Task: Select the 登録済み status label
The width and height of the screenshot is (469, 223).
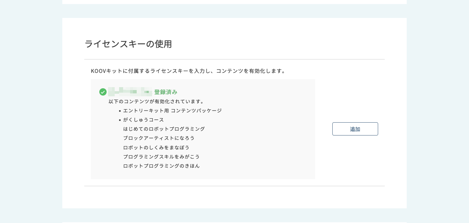Action: 166,92
